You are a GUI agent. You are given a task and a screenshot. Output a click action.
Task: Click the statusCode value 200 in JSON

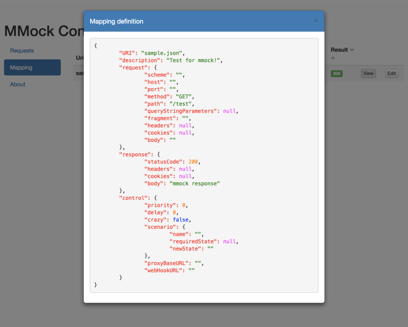193,162
